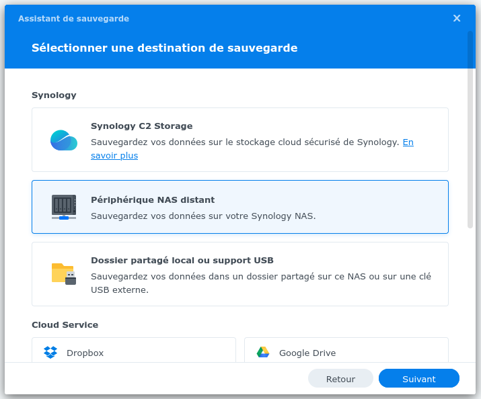Go back with the Retour button

click(x=340, y=378)
